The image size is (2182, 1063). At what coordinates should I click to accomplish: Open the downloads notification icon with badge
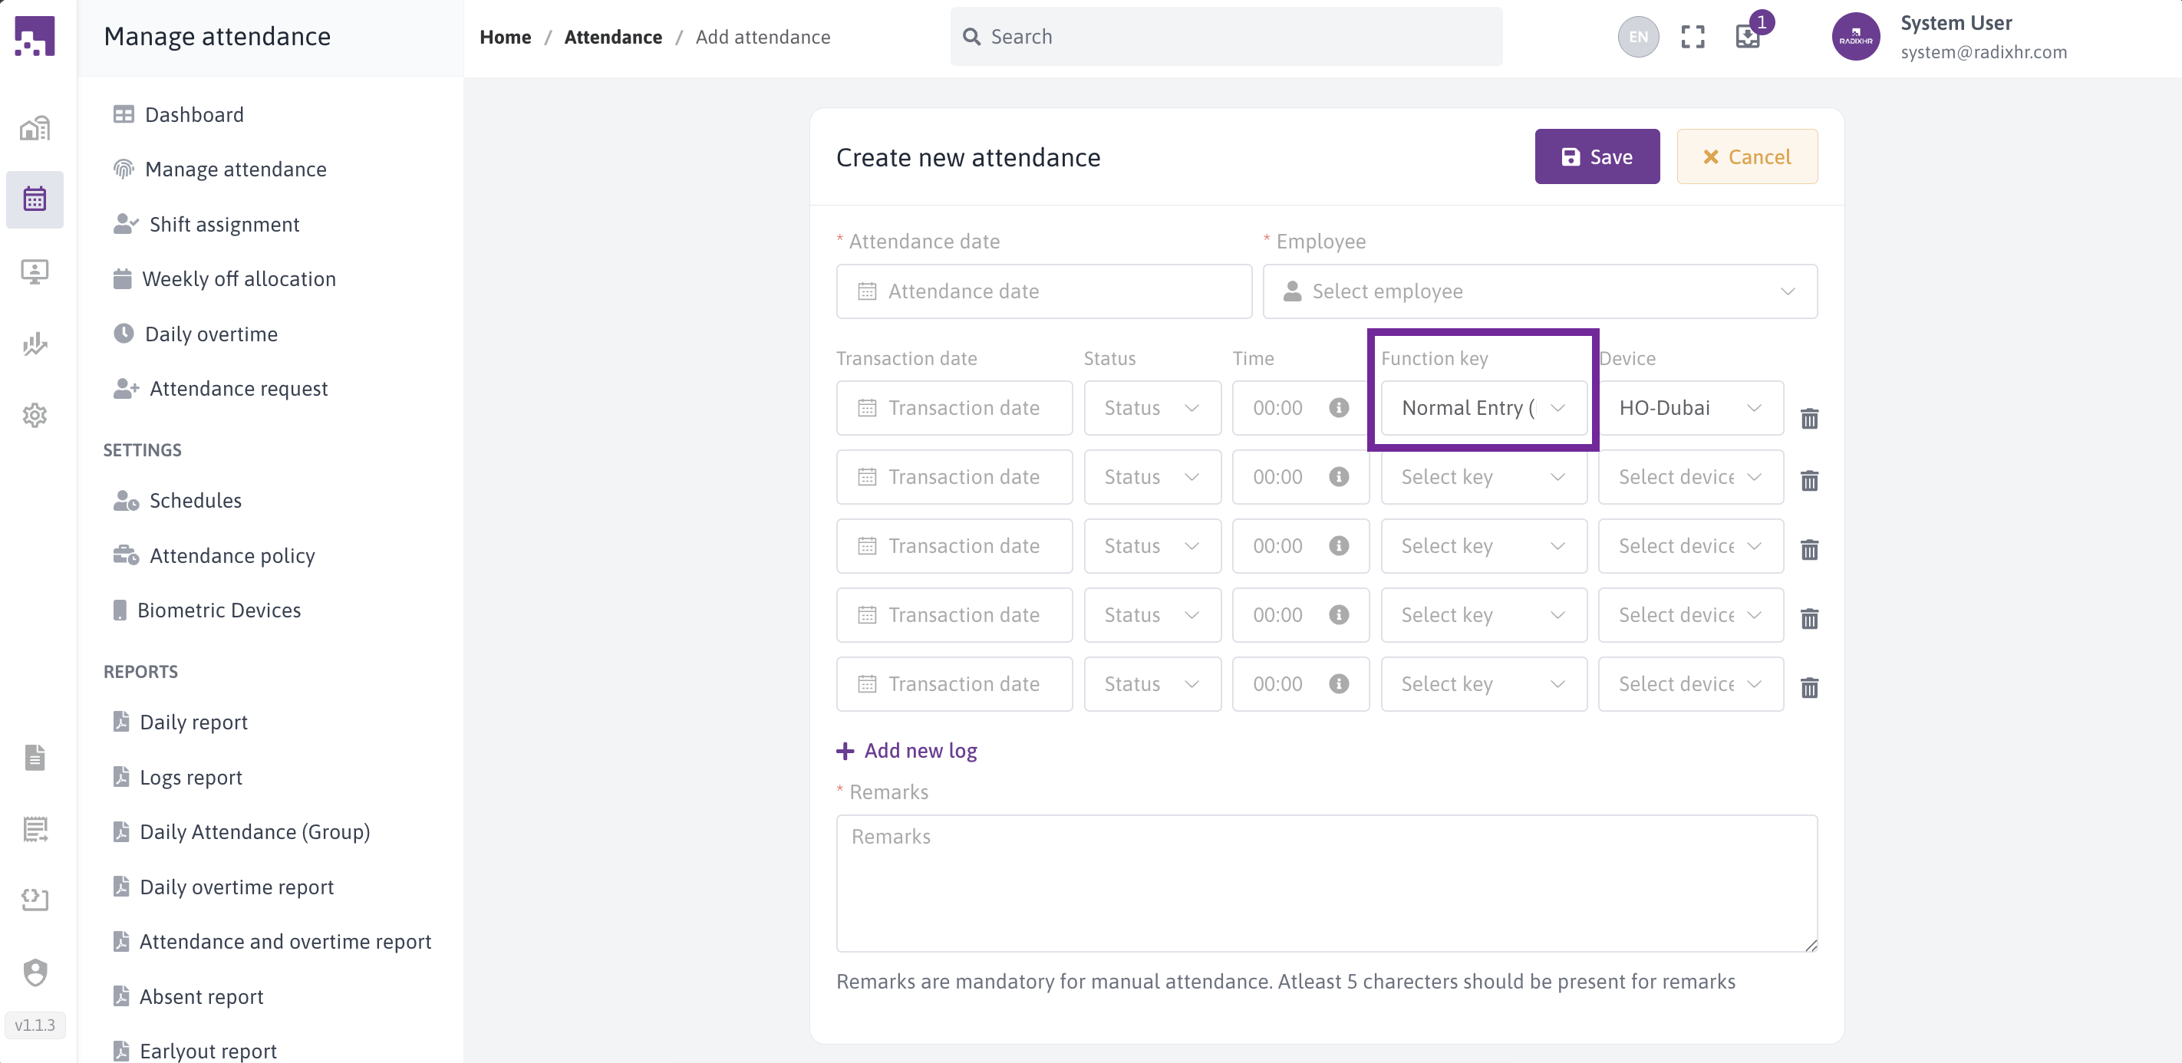click(1748, 36)
